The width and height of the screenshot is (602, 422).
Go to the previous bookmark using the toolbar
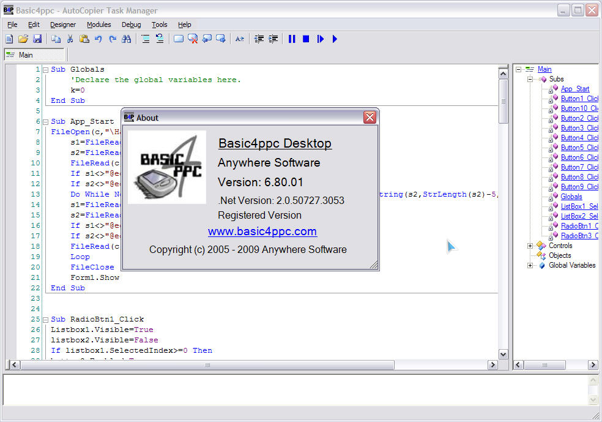pyautogui.click(x=207, y=39)
